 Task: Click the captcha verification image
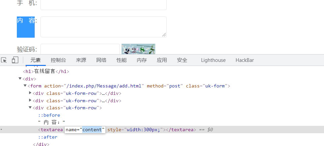click(x=138, y=49)
